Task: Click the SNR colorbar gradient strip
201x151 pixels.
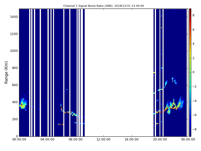Action: pyautogui.click(x=190, y=72)
